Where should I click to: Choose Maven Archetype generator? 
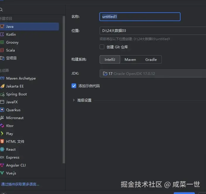pos(29,78)
